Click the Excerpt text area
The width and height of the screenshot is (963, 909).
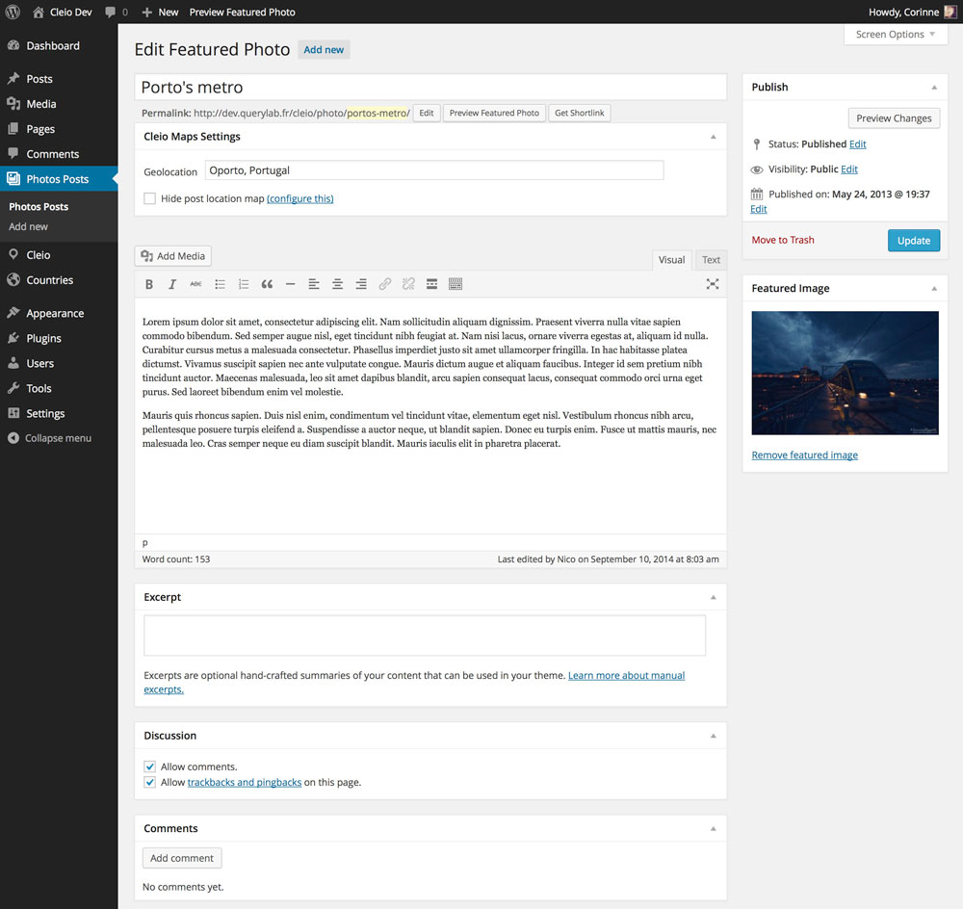pos(425,636)
